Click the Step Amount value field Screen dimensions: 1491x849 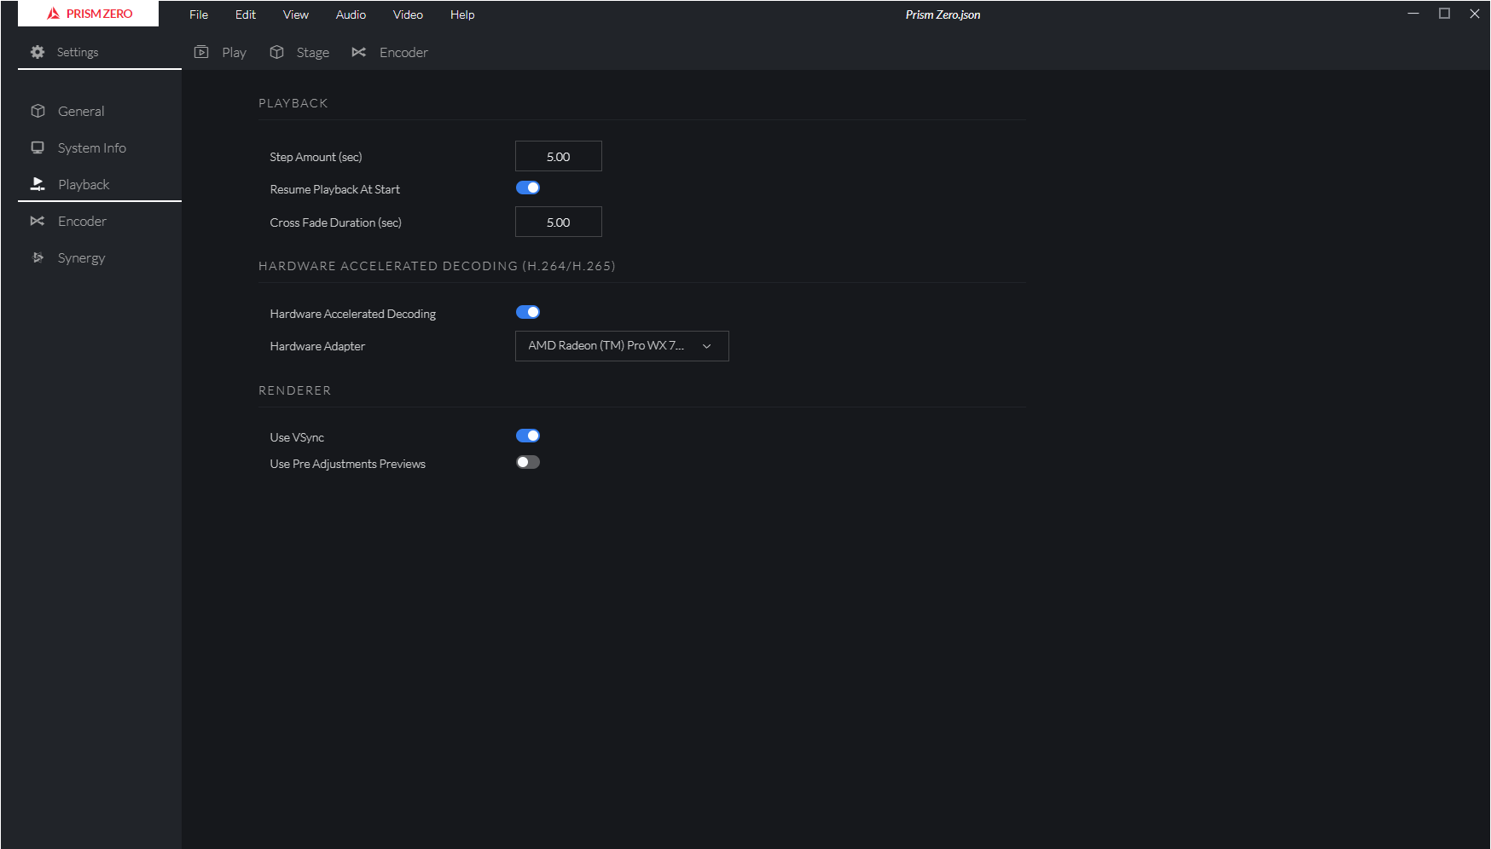tap(558, 156)
